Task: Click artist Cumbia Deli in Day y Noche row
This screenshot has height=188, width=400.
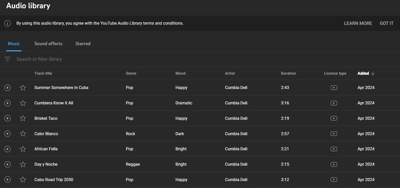Action: [236, 164]
